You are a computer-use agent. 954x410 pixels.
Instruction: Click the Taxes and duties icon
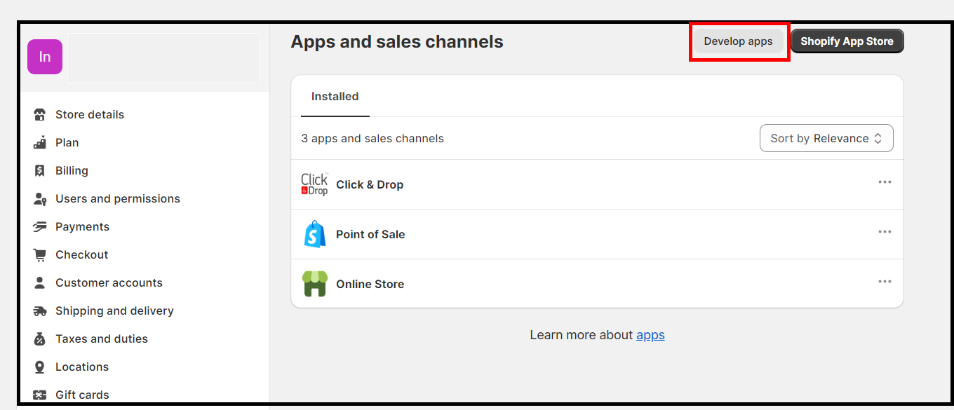(41, 339)
